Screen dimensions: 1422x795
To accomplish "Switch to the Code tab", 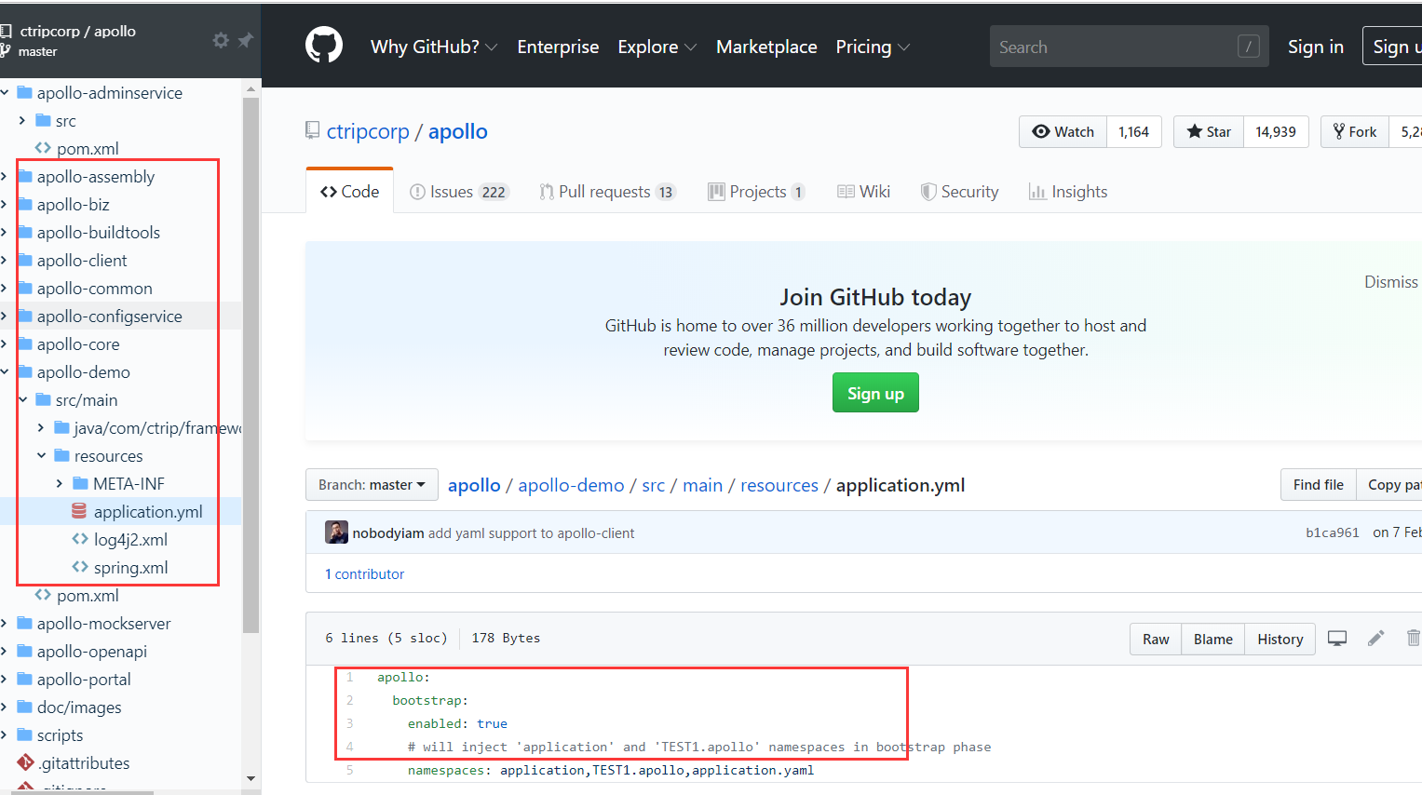I will (x=349, y=191).
